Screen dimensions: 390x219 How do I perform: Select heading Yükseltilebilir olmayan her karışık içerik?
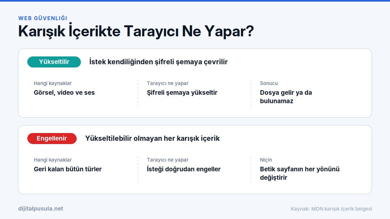coord(152,139)
